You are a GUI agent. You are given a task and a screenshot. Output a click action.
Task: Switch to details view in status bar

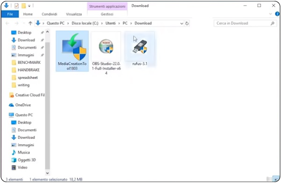tap(269, 179)
